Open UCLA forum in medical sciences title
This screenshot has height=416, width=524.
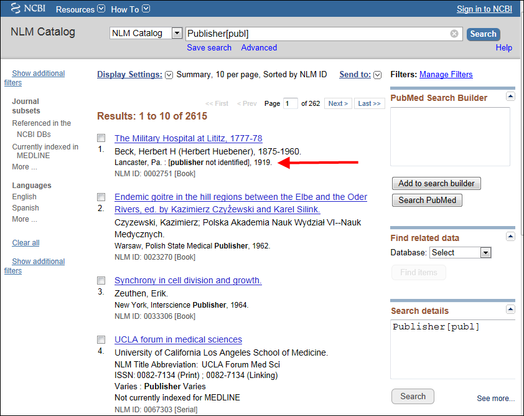[x=178, y=339]
